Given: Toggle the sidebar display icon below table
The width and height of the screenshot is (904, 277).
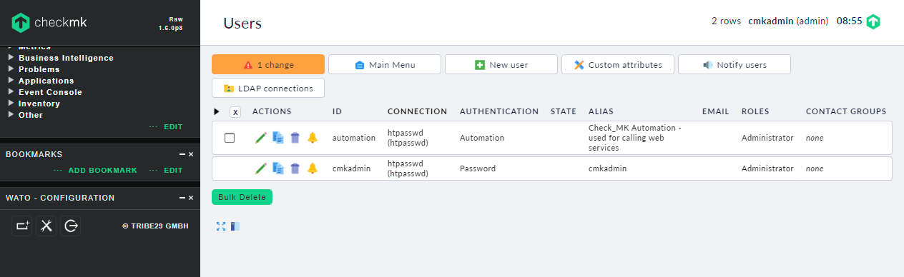Looking at the screenshot, I should pos(235,226).
